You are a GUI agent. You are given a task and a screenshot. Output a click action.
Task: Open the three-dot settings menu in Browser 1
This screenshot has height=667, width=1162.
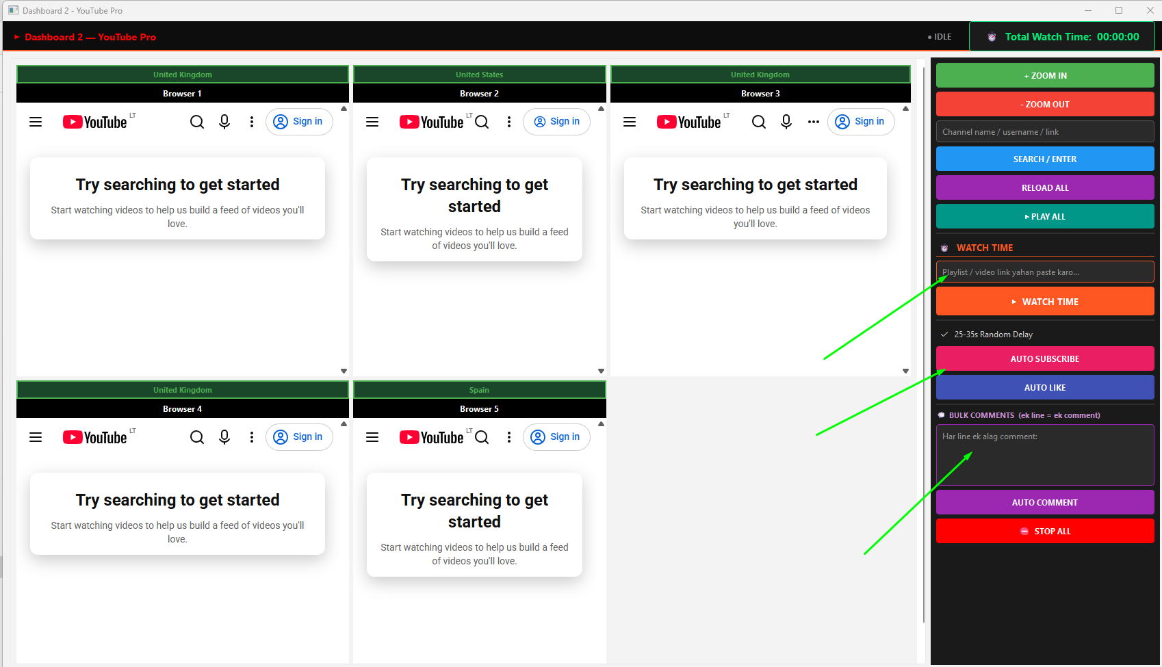252,122
